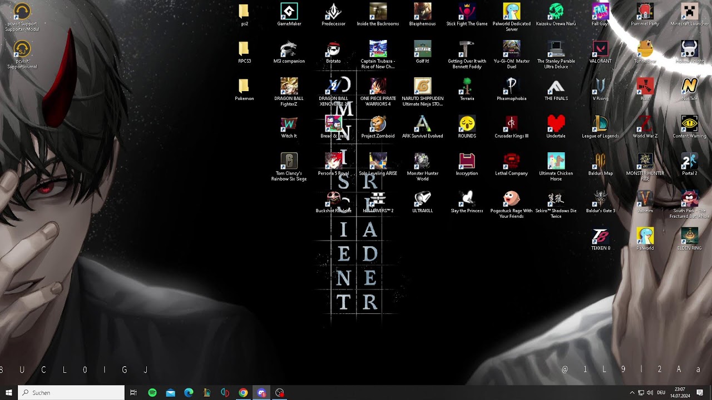
Task: Open network status in the system tray
Action: click(x=641, y=393)
